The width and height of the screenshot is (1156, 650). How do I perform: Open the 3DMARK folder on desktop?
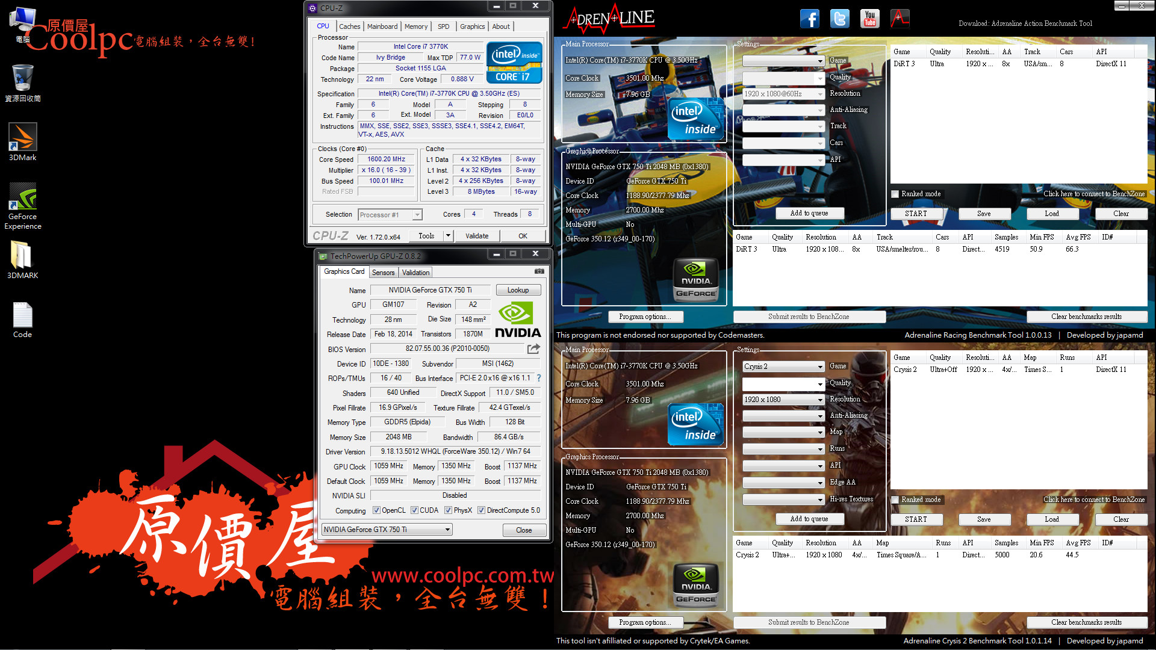click(22, 260)
